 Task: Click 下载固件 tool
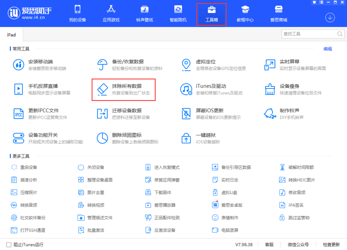point(158,192)
